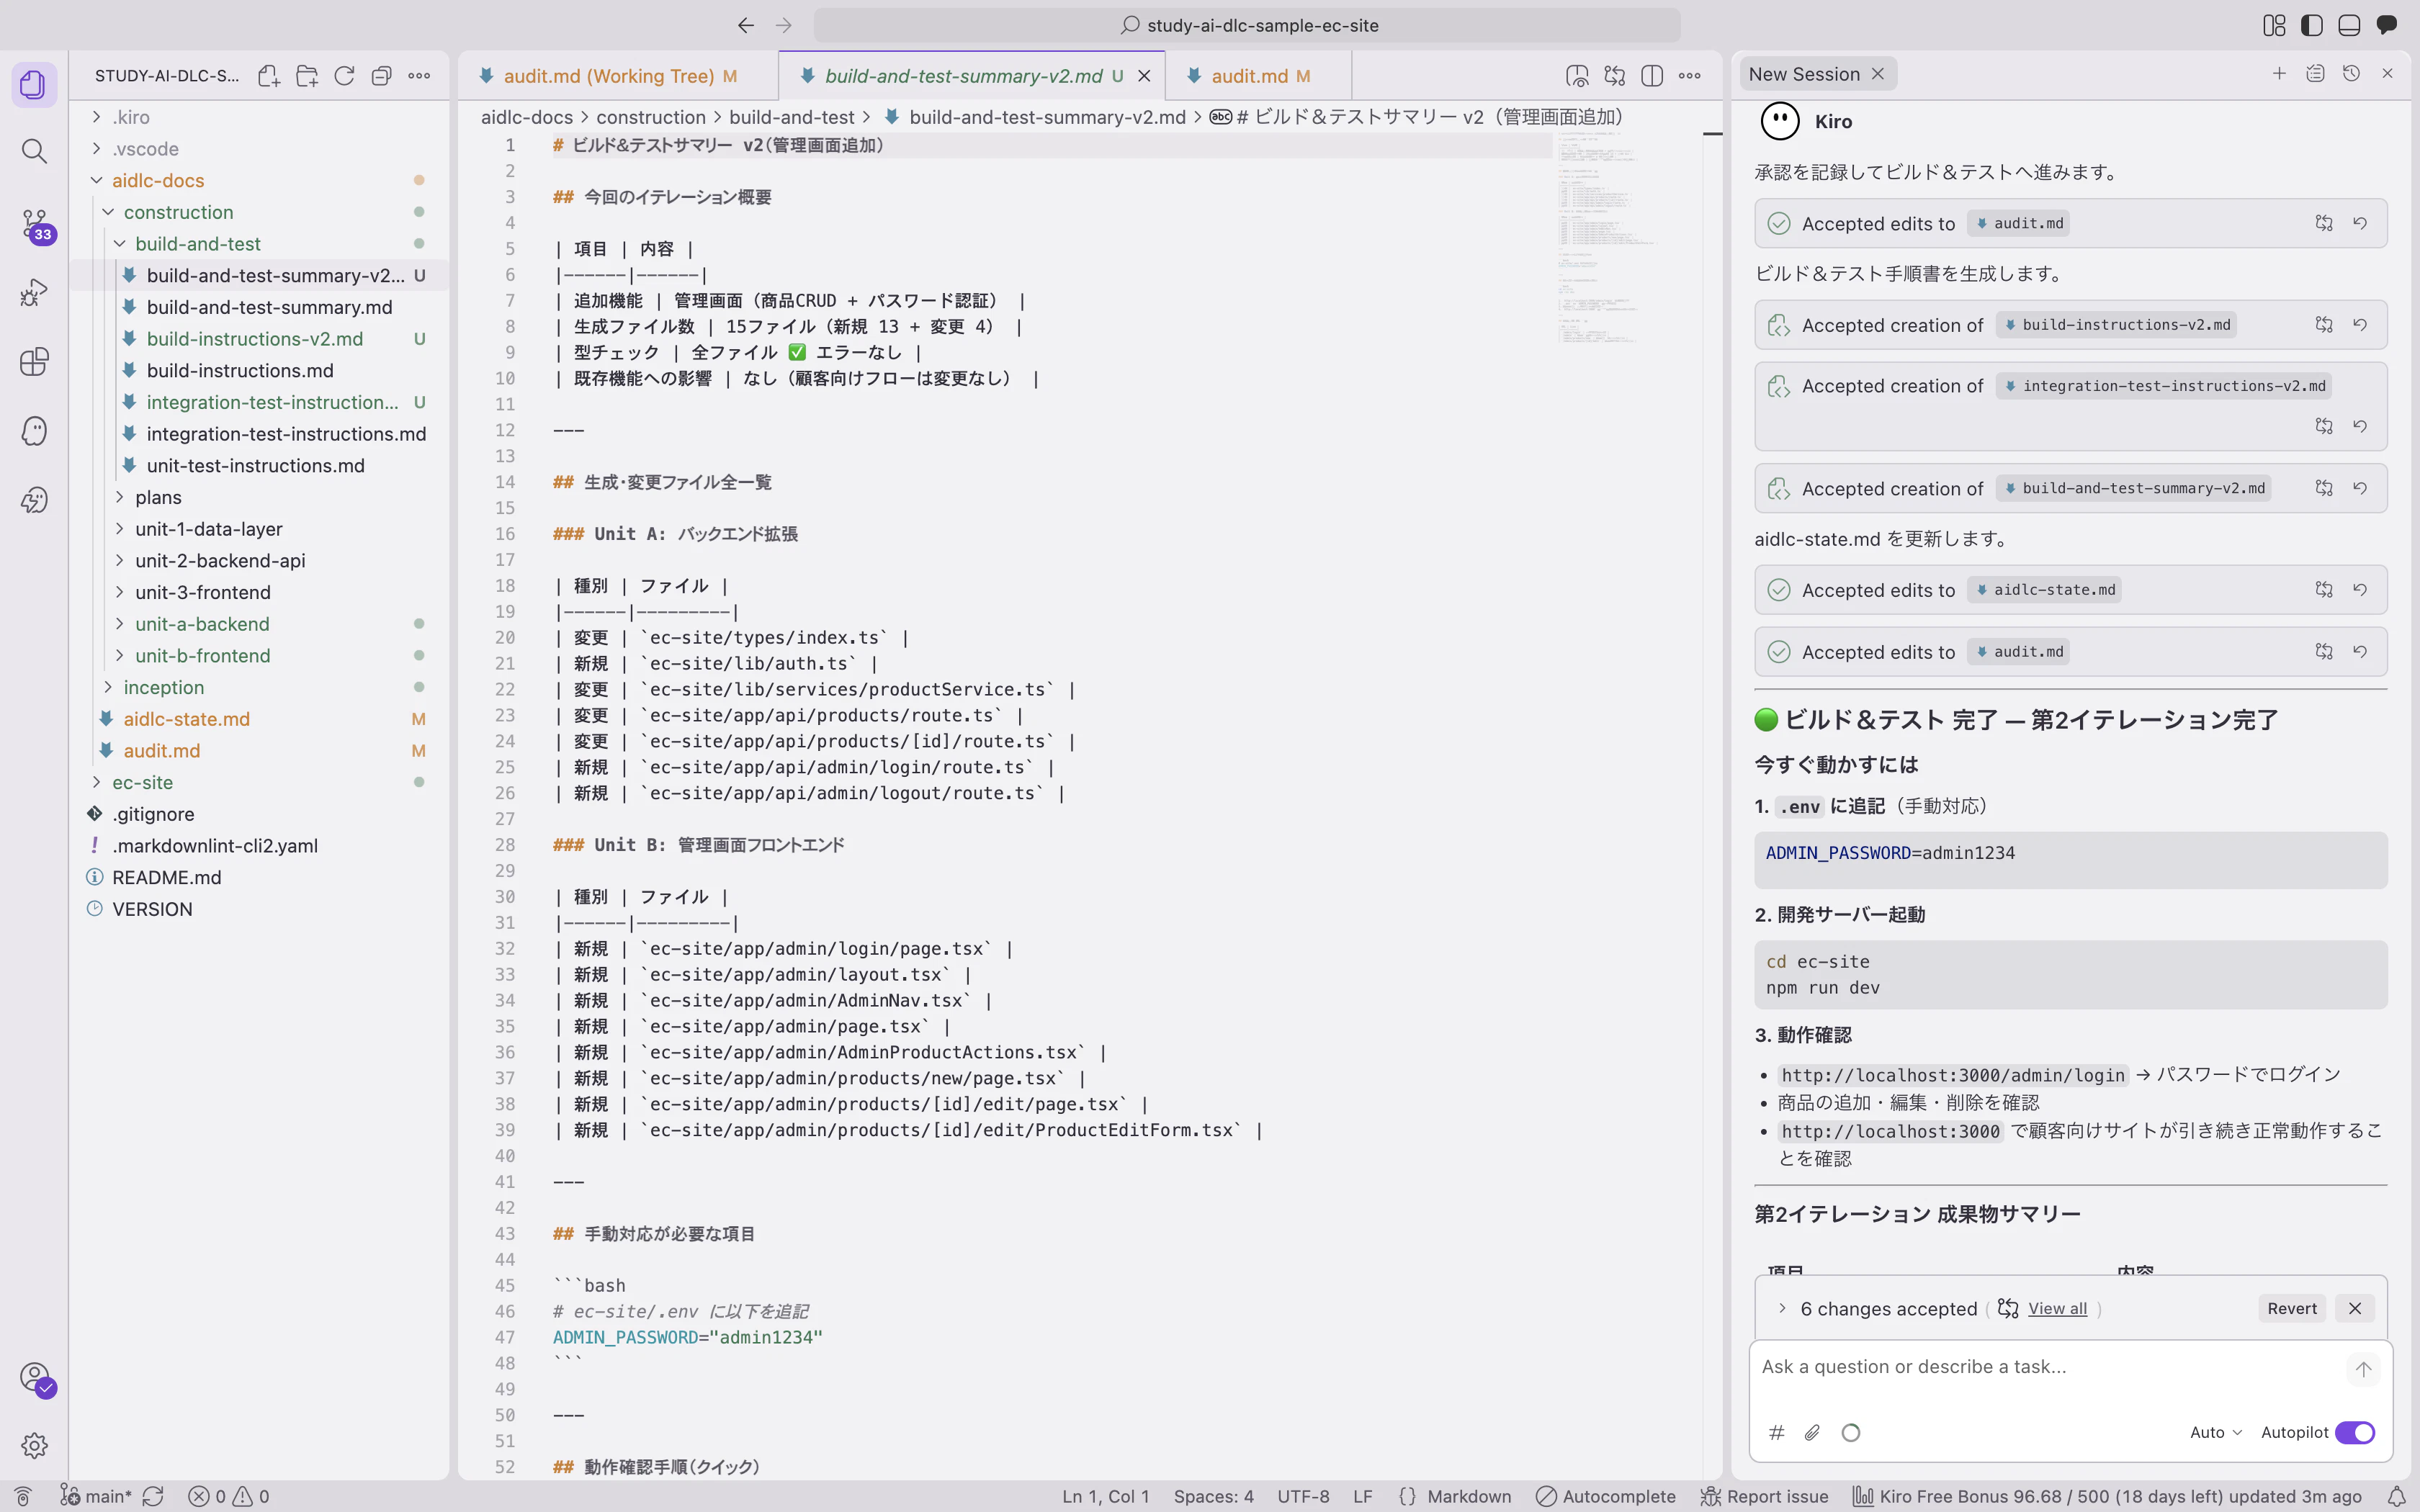This screenshot has height=1512, width=2420.
Task: Open the integration-test-instructions-v2.md file chip
Action: 2165,386
